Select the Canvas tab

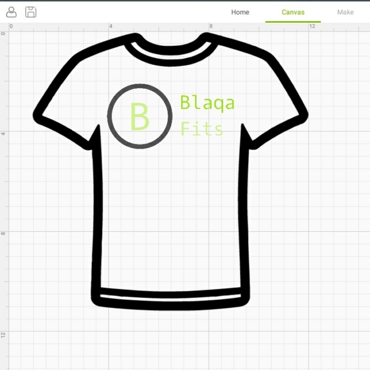click(293, 12)
